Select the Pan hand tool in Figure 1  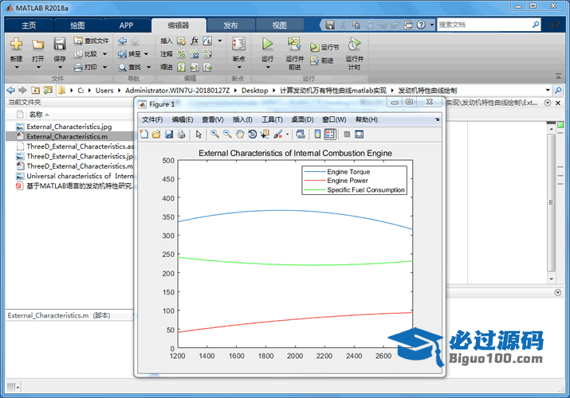[240, 135]
